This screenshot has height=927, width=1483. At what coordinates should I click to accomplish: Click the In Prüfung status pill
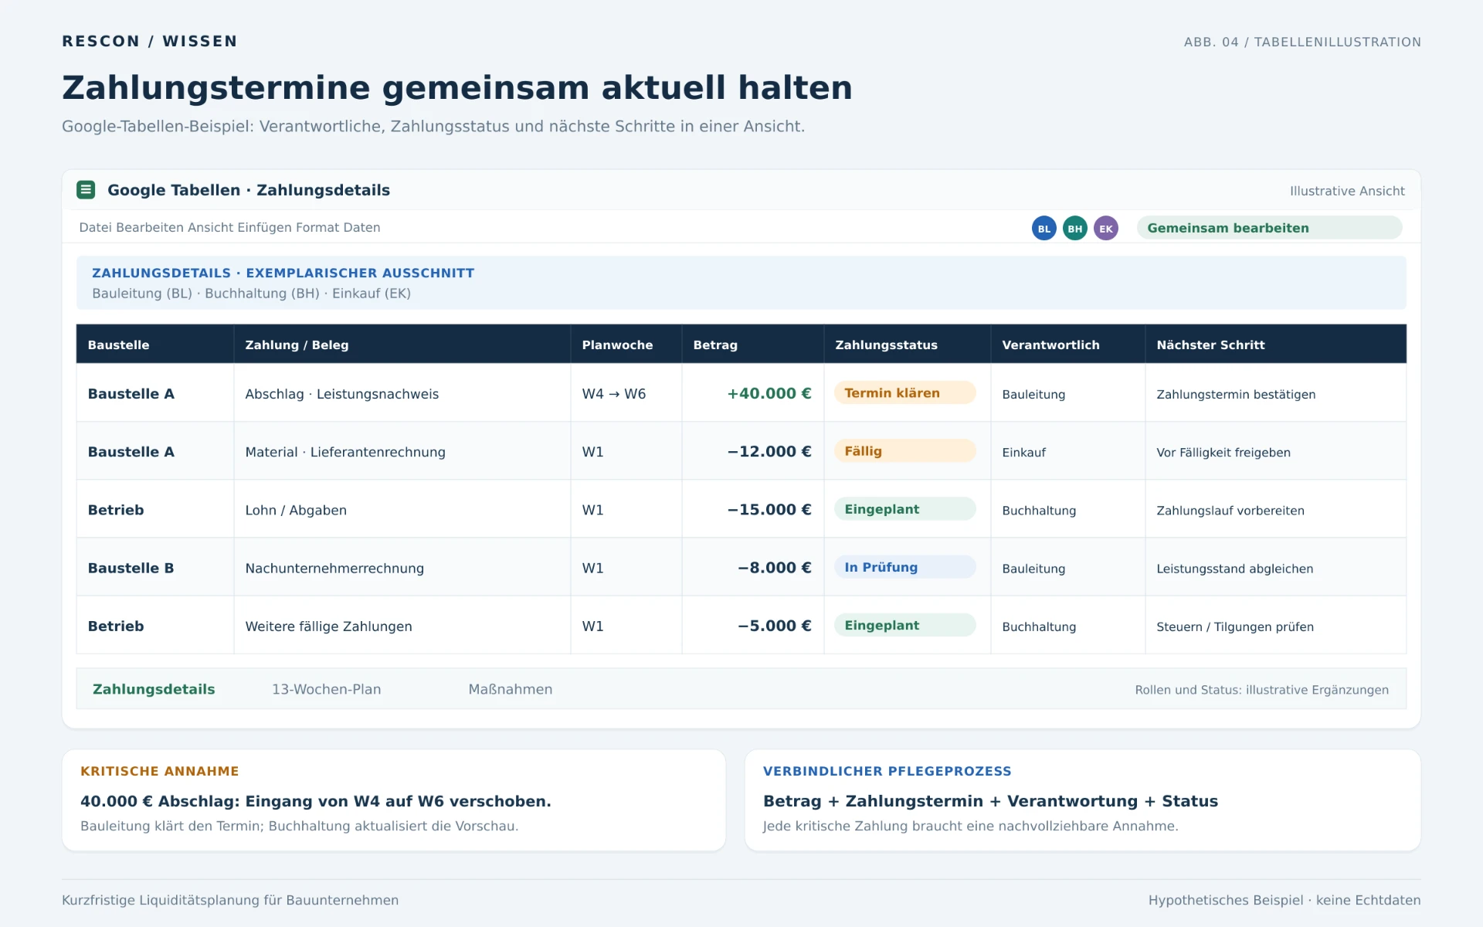[x=905, y=567]
